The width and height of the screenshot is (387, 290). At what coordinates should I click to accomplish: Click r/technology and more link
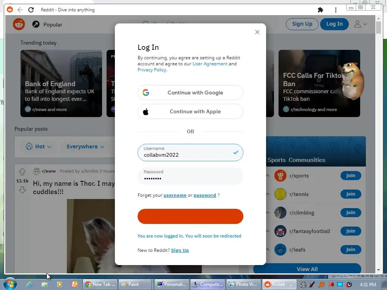[314, 109]
